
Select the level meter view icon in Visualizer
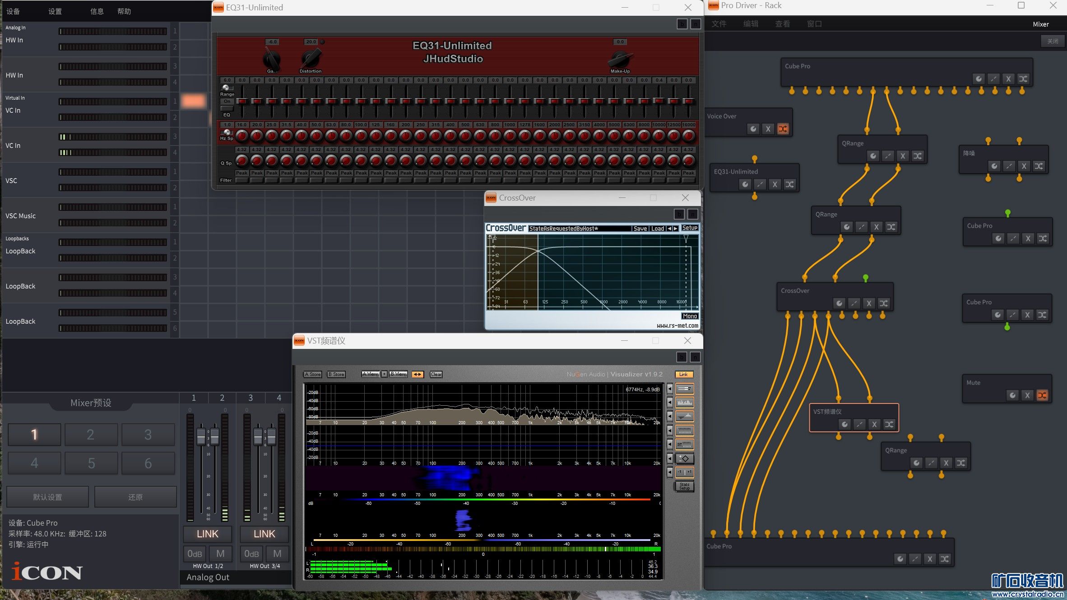684,389
